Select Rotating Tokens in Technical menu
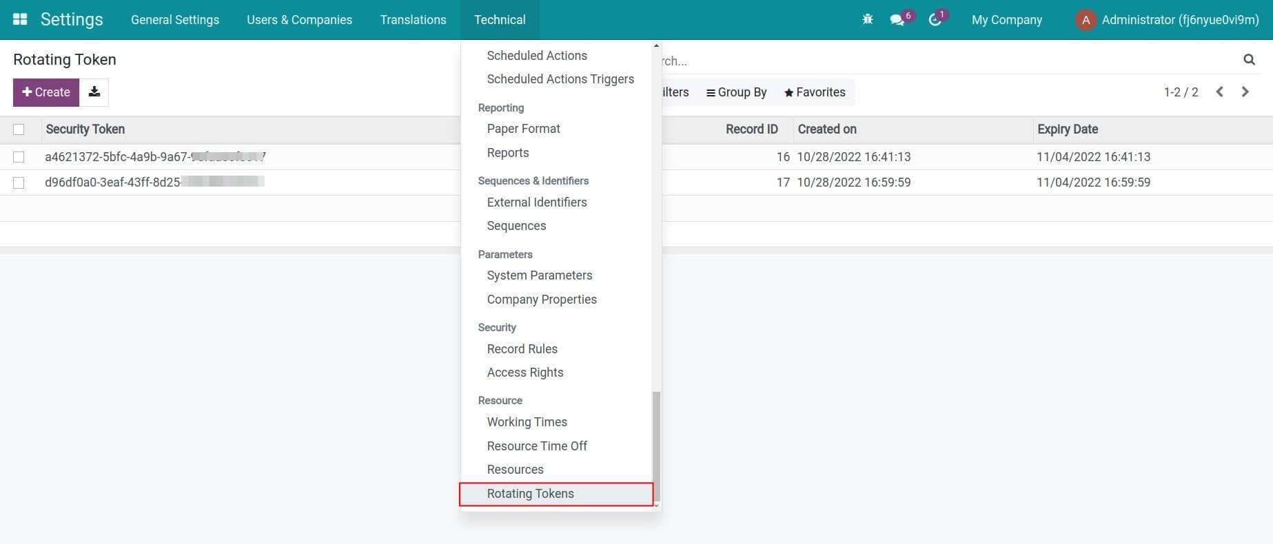1273x544 pixels. (x=530, y=494)
